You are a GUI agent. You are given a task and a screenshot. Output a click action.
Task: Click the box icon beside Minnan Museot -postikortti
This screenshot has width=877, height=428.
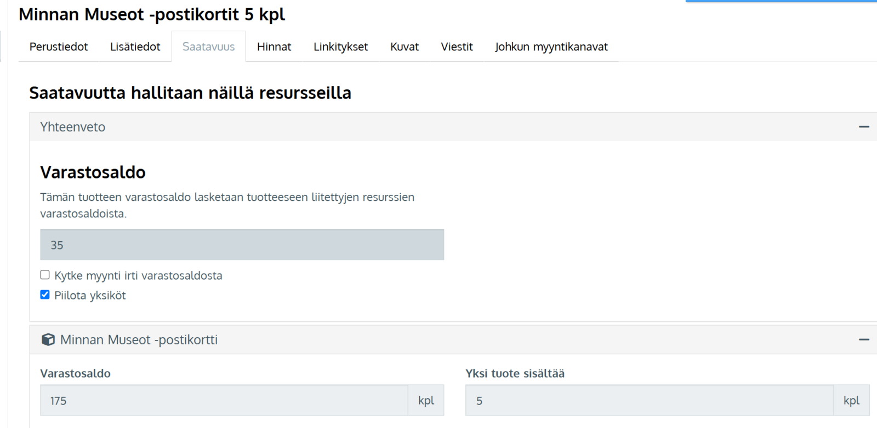point(48,340)
